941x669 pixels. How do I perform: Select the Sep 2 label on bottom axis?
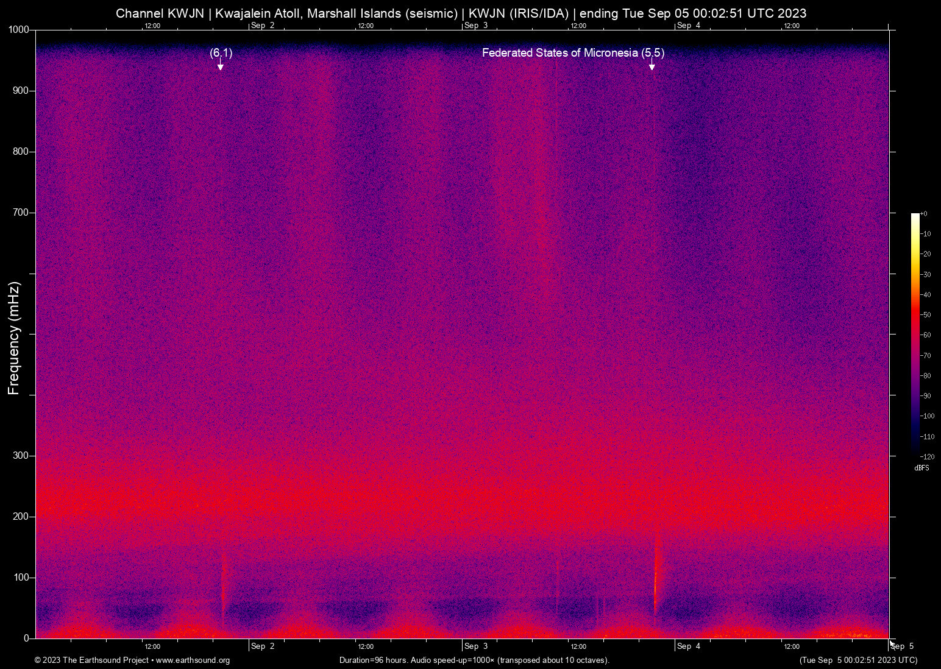click(x=263, y=646)
